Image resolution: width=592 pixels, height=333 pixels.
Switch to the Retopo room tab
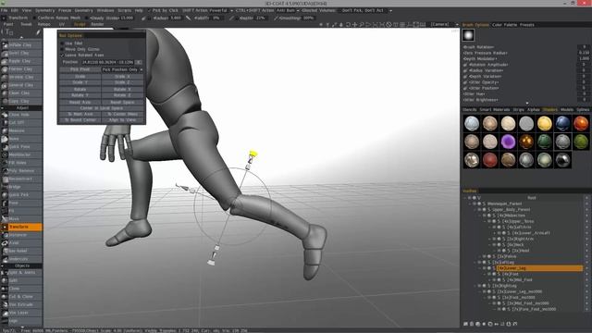coord(43,24)
